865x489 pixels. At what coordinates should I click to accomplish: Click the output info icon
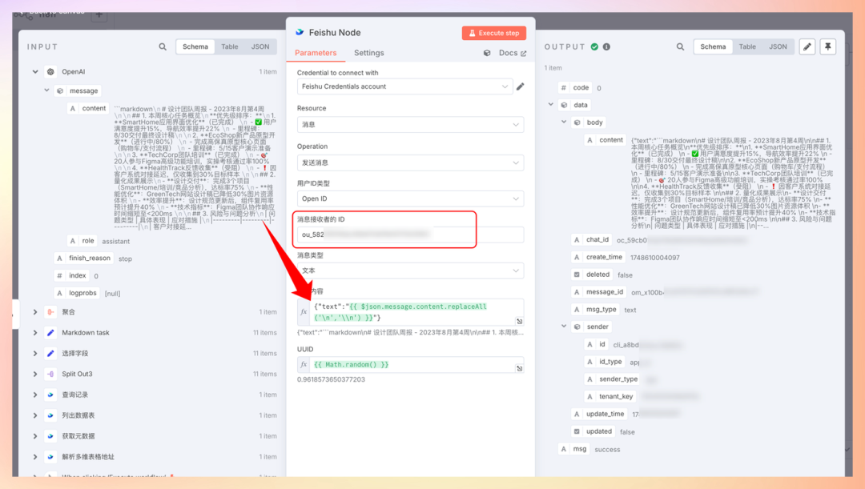606,47
